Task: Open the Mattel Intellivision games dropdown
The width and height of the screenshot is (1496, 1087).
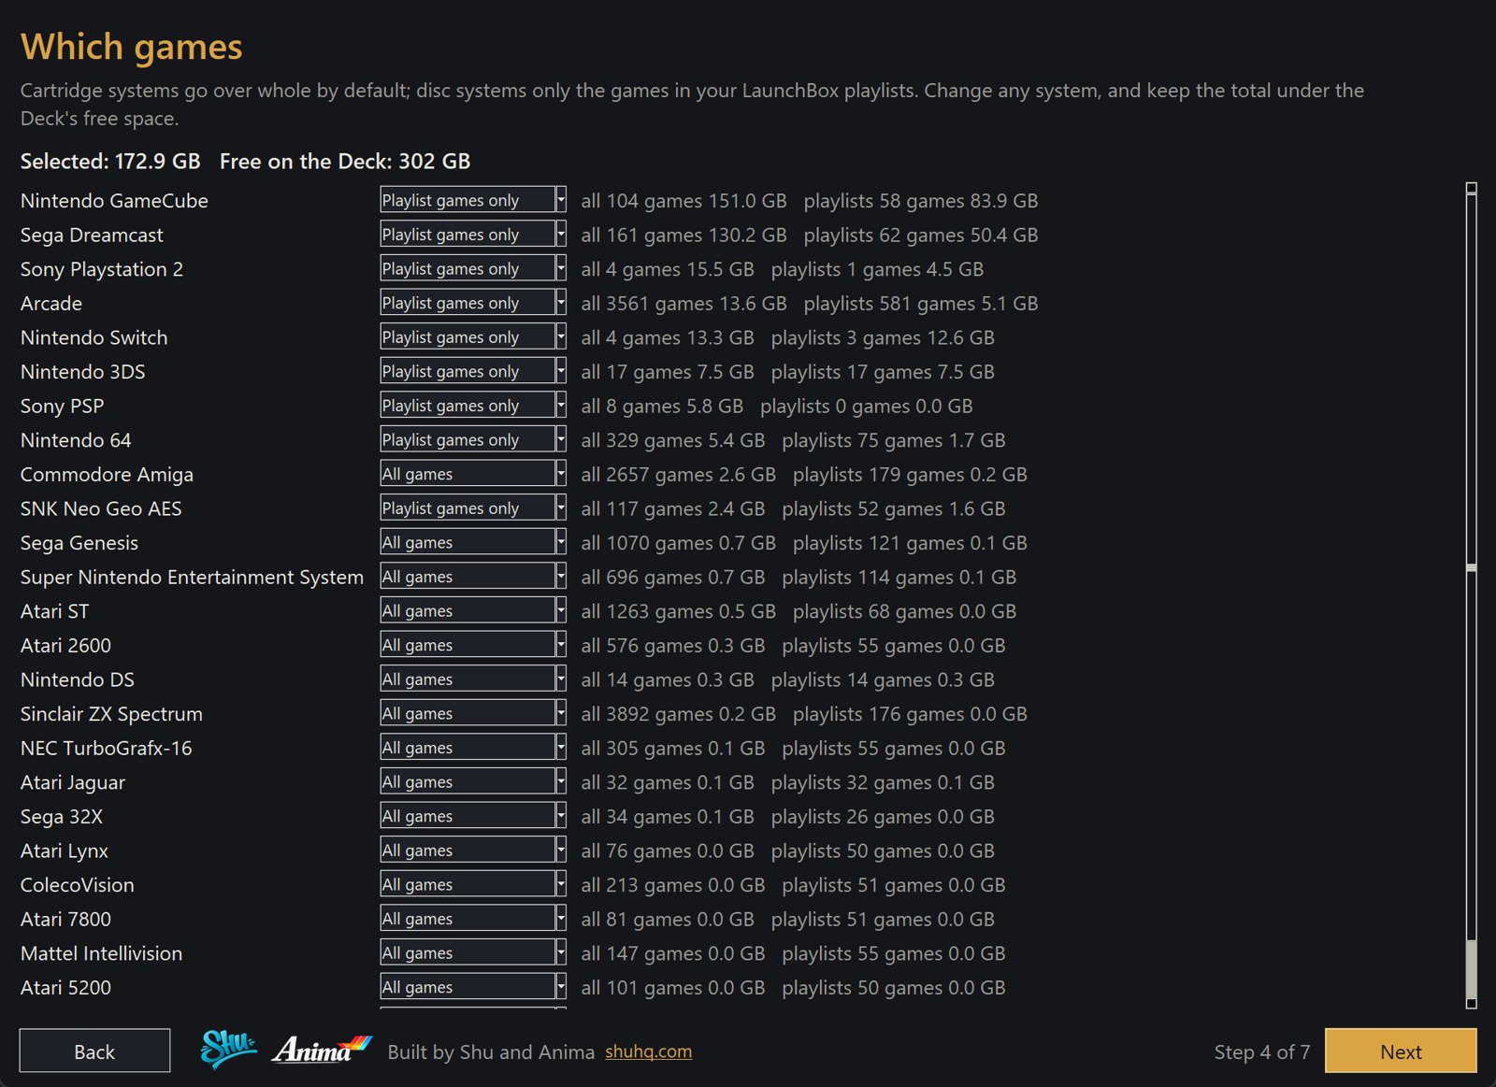Action: click(x=473, y=953)
